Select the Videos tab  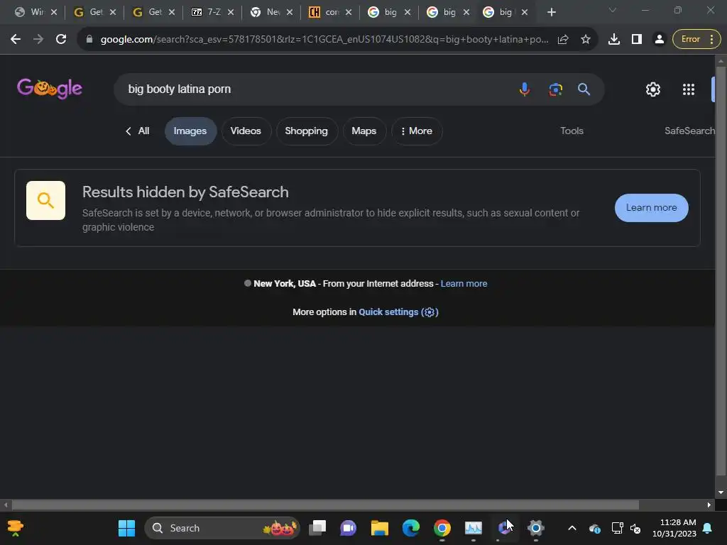pos(246,131)
